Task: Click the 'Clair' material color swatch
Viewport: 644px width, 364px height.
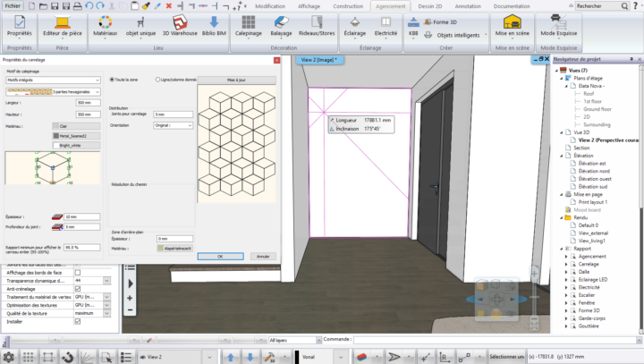Action: (x=55, y=126)
